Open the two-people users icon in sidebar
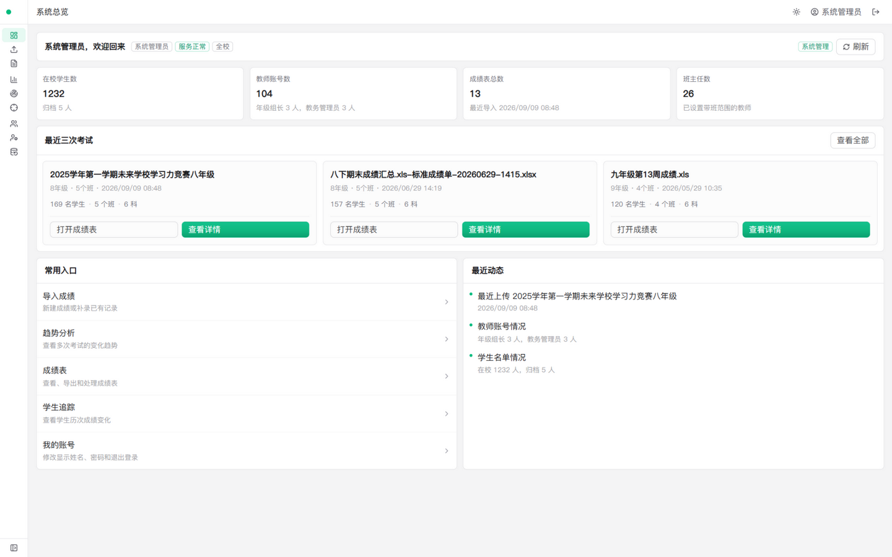Screen dimensions: 892x557 (x=14, y=124)
